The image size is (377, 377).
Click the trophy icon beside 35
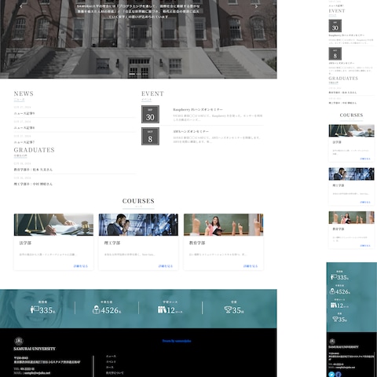click(x=228, y=310)
